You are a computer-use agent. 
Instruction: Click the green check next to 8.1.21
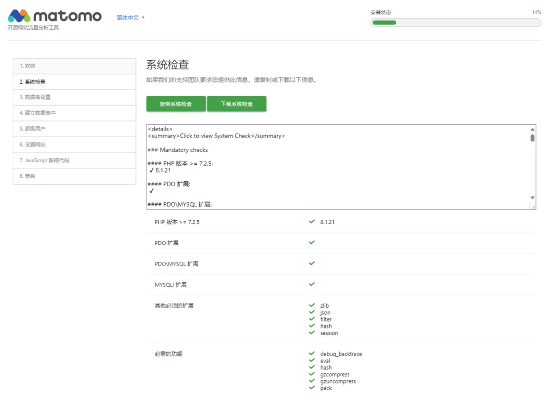pos(312,221)
